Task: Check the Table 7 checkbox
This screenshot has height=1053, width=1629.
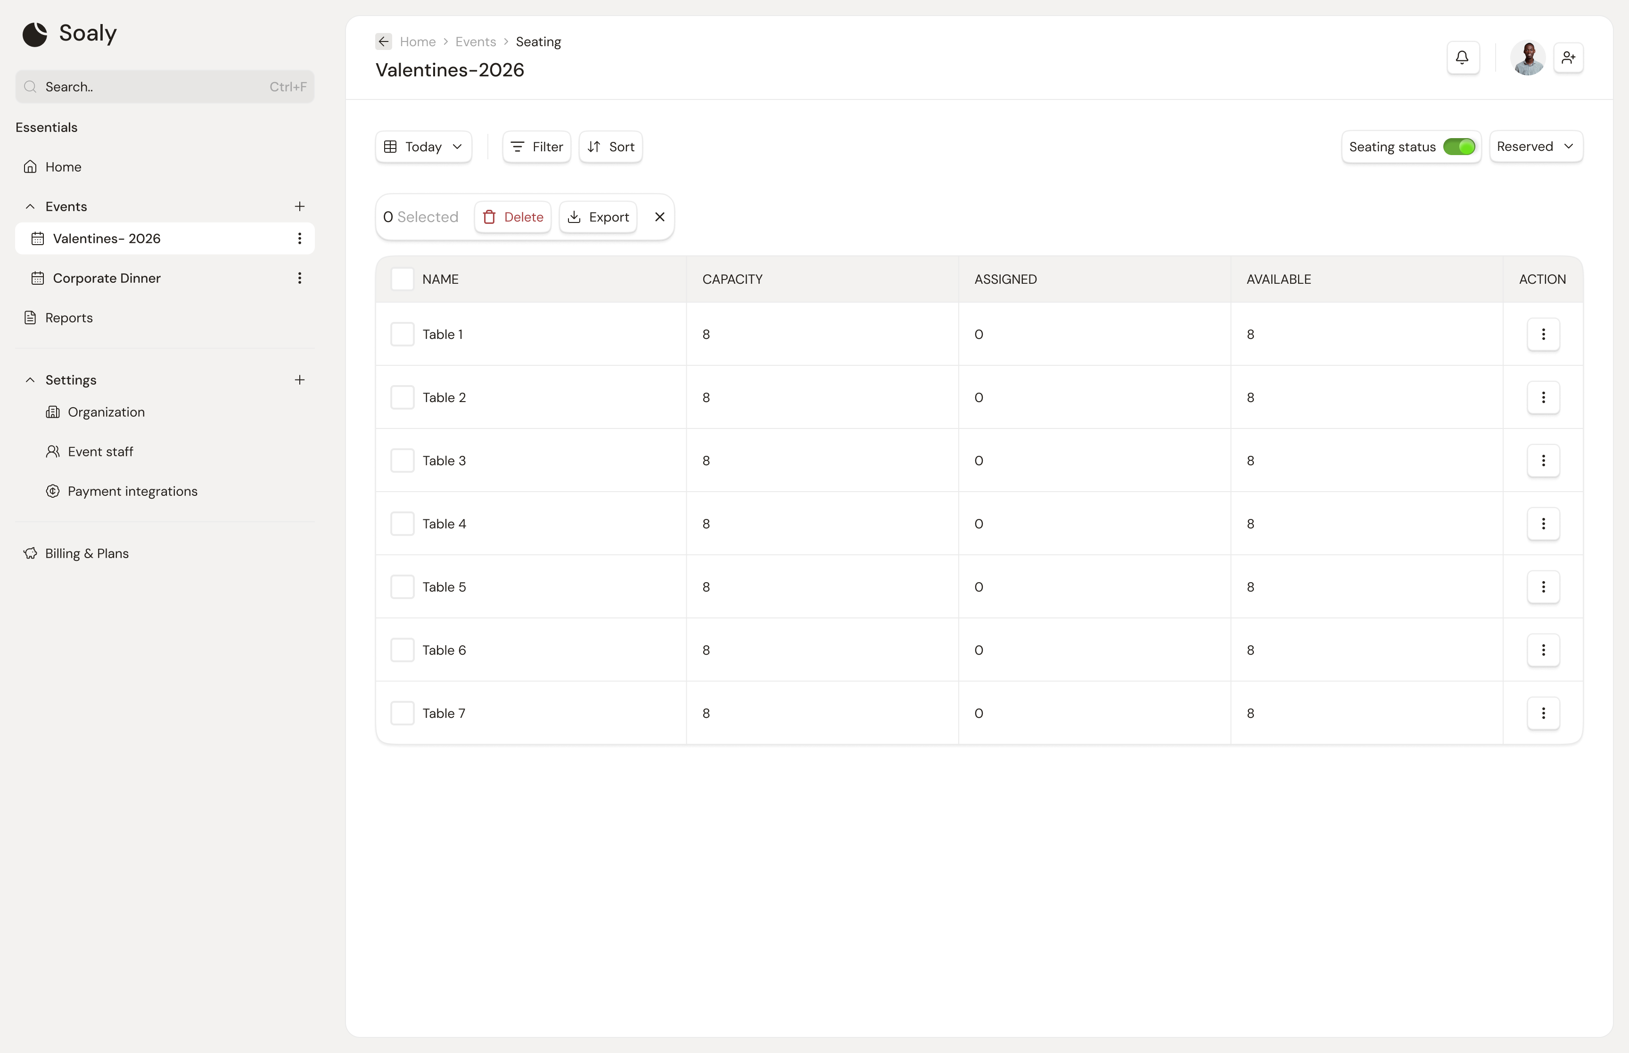Action: [402, 713]
